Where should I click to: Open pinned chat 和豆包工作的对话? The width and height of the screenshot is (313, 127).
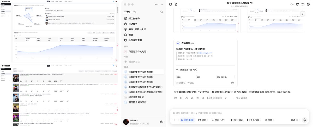pos(143,52)
